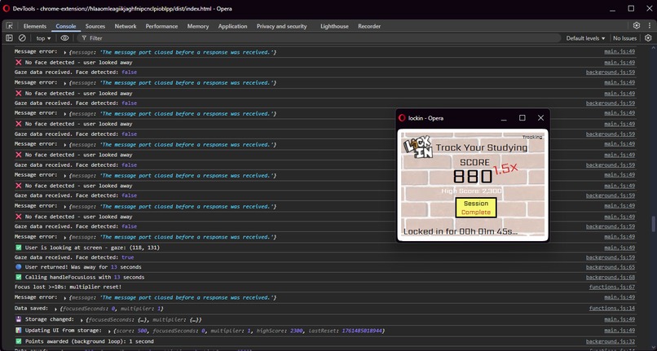Screen dimensions: 657x351
Task: Maximize the lockin popup window
Action: [522, 118]
